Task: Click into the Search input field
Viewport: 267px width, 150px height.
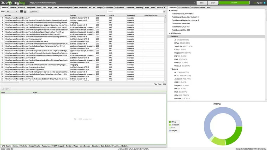Action: click(135, 11)
